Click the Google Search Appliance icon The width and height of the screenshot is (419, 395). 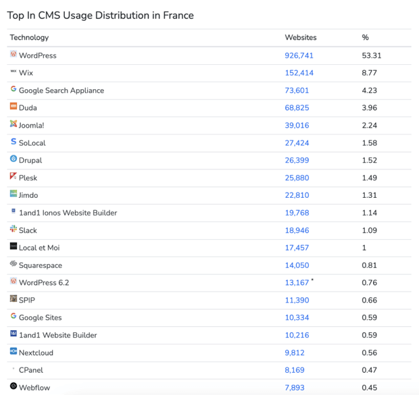[x=14, y=88]
